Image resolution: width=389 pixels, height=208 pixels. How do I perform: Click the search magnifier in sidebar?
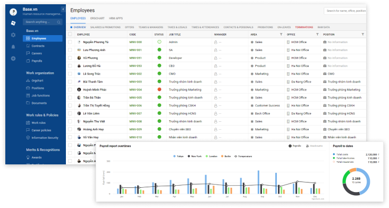tap(58, 22)
